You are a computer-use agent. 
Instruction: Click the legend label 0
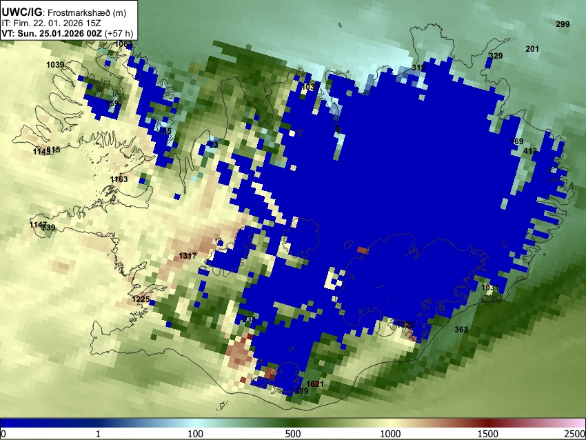point(3,434)
